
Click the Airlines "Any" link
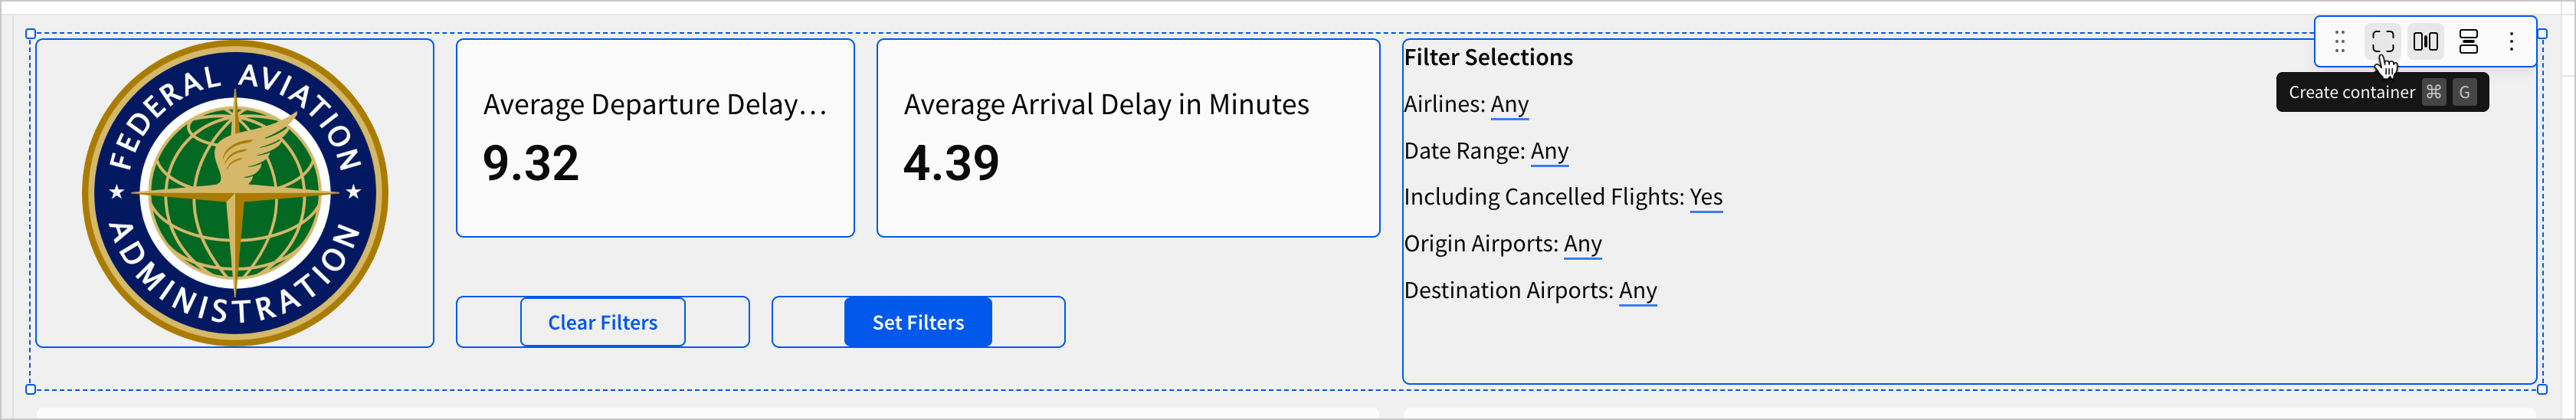pyautogui.click(x=1509, y=104)
